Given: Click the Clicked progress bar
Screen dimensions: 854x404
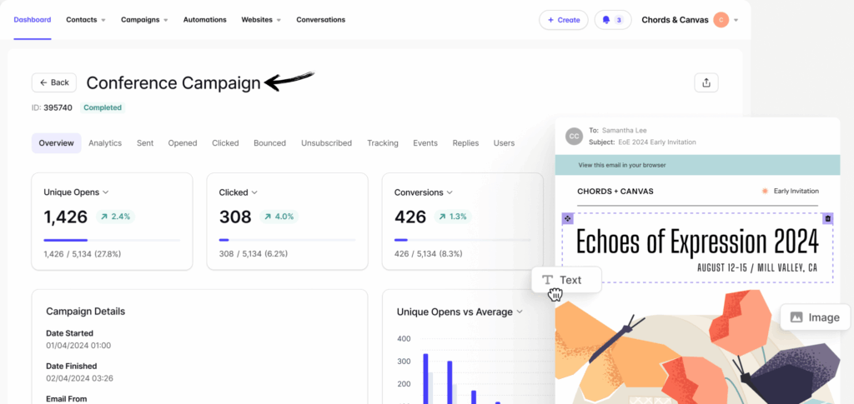Looking at the screenshot, I should [x=287, y=240].
